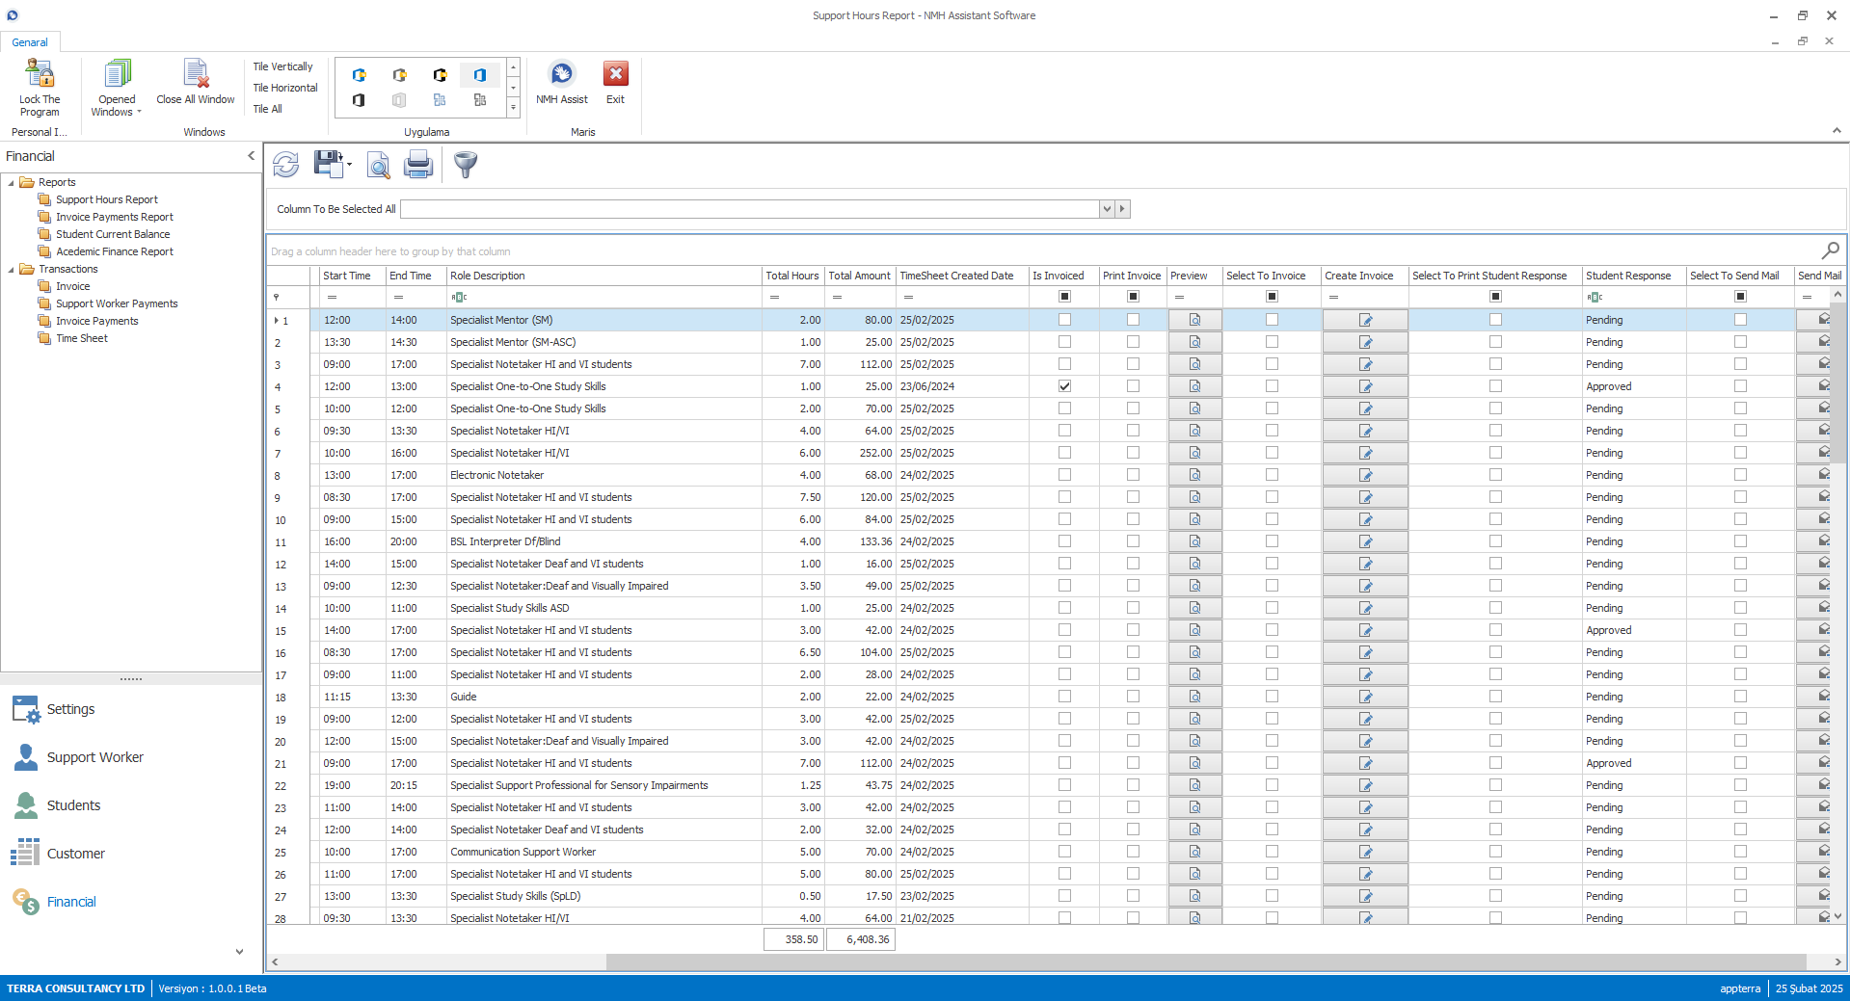The image size is (1850, 1001).
Task: Click the print preview magnifier icon
Action: 379,165
